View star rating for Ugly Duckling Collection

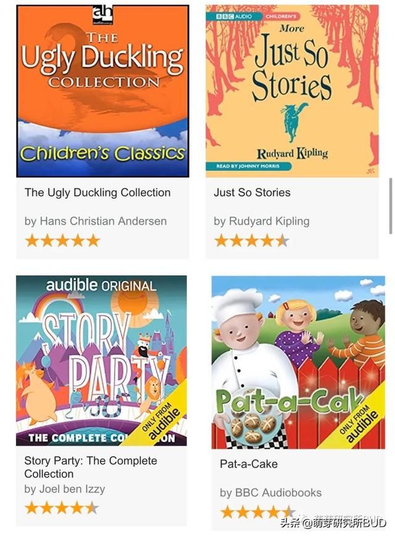pos(63,241)
